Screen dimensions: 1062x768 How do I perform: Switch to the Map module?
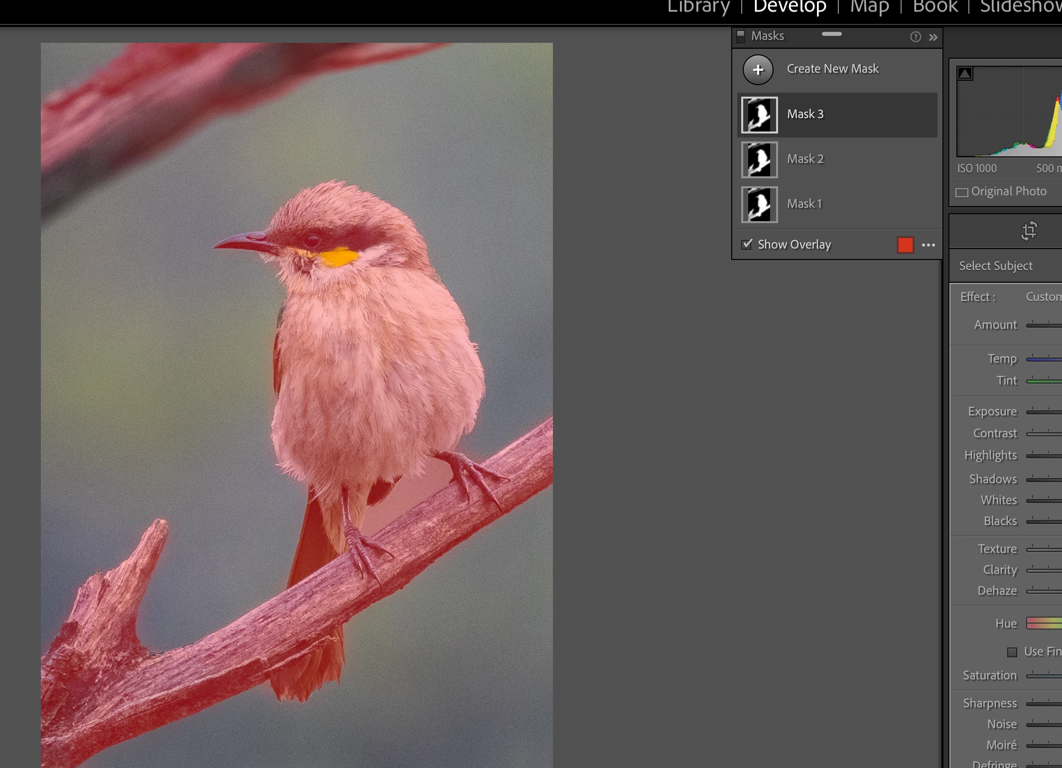click(x=869, y=7)
